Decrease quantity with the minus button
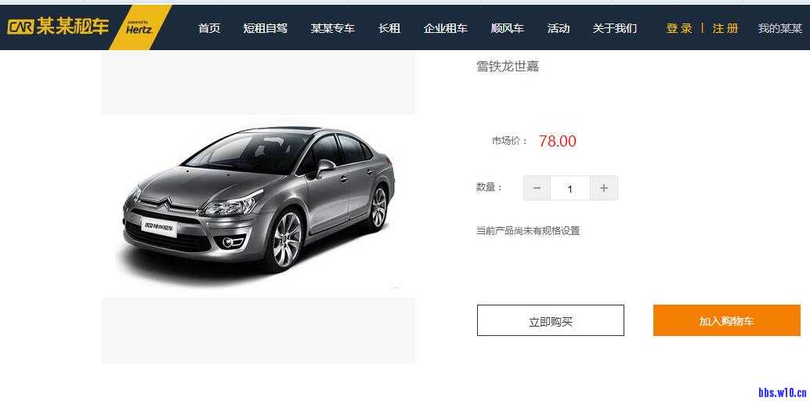The height and width of the screenshot is (401, 810). pyautogui.click(x=537, y=188)
